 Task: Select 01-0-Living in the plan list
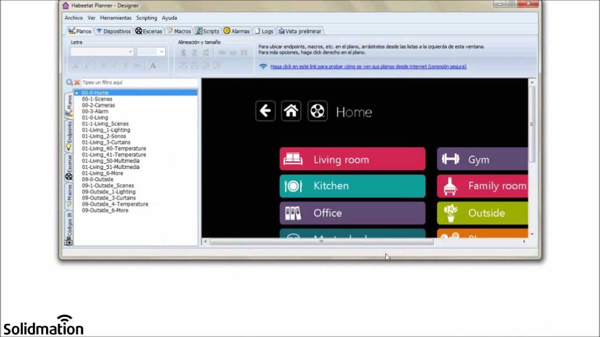[95, 117]
